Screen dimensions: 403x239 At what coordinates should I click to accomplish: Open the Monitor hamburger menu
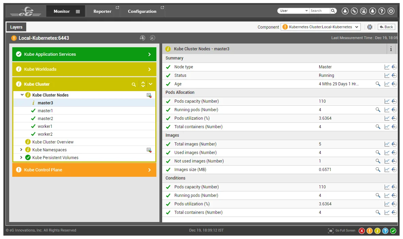coord(78,12)
